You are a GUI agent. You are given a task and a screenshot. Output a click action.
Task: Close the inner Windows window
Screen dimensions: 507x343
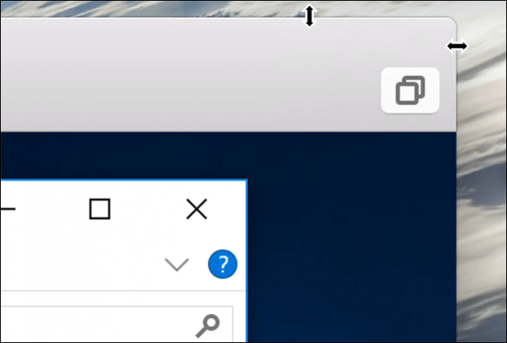(196, 209)
